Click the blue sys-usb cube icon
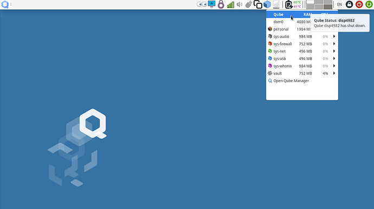374x209 pixels. [270, 58]
